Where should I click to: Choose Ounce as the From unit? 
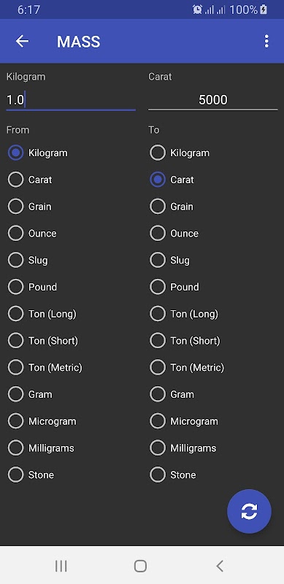coord(32,233)
